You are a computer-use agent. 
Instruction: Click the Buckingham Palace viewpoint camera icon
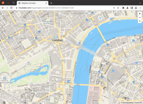coord(4,79)
